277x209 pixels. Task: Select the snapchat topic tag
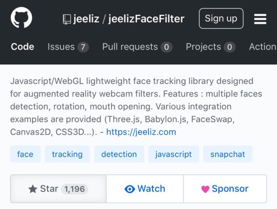click(228, 154)
